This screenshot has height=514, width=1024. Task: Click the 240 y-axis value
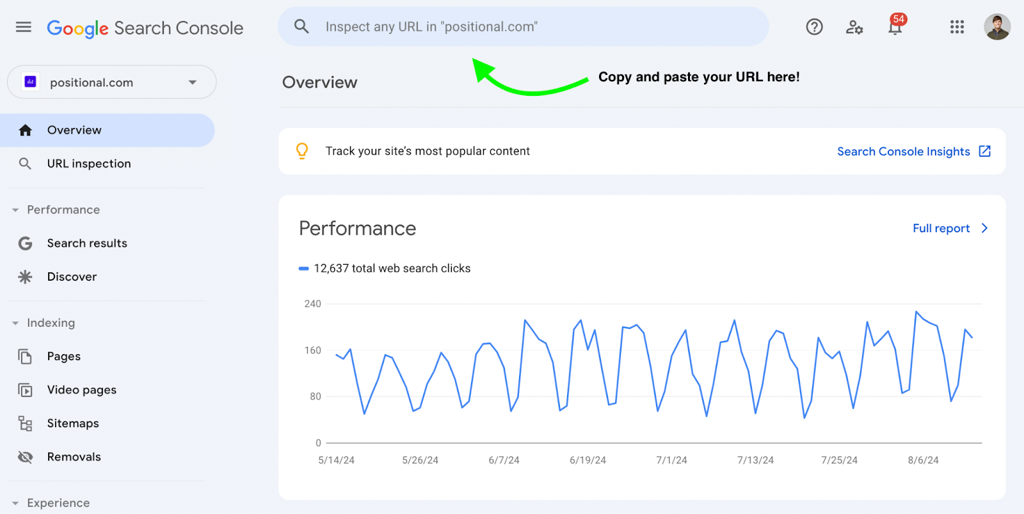click(313, 304)
